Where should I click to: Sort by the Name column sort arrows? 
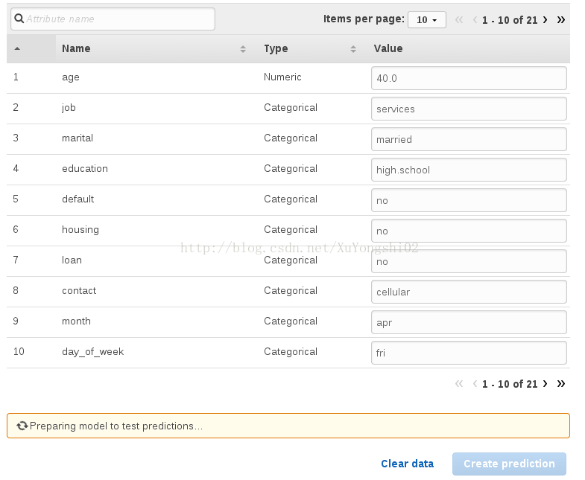coord(243,49)
